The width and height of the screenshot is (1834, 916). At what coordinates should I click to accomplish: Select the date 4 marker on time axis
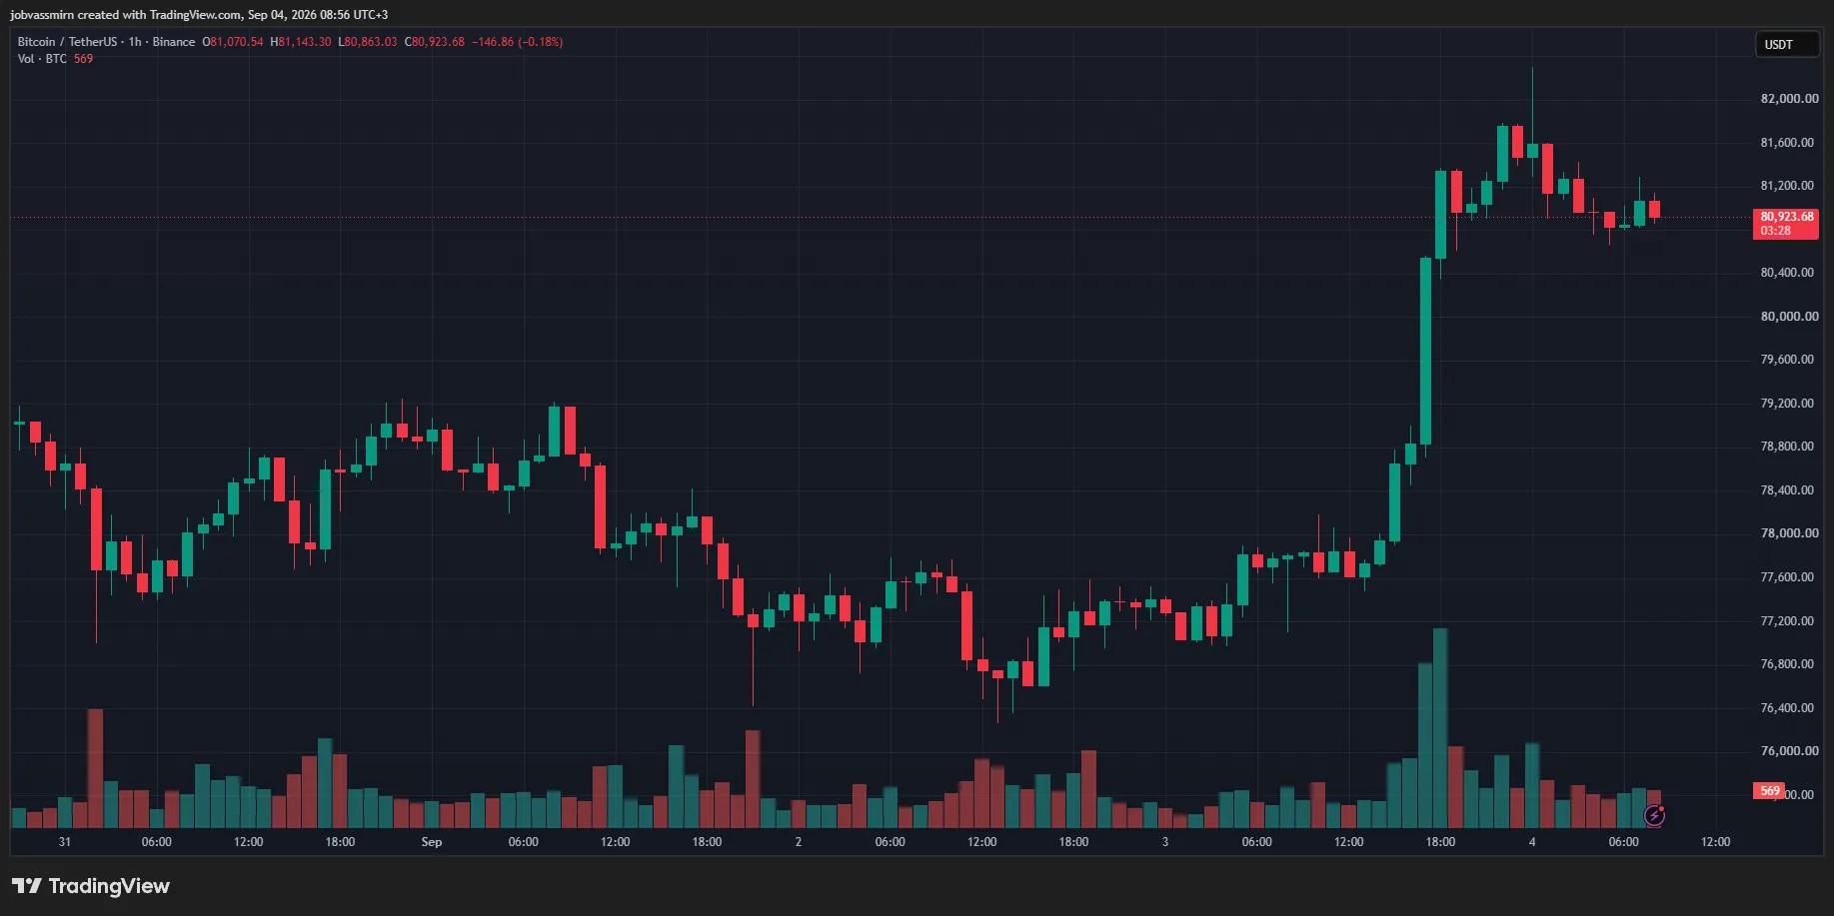pyautogui.click(x=1532, y=842)
